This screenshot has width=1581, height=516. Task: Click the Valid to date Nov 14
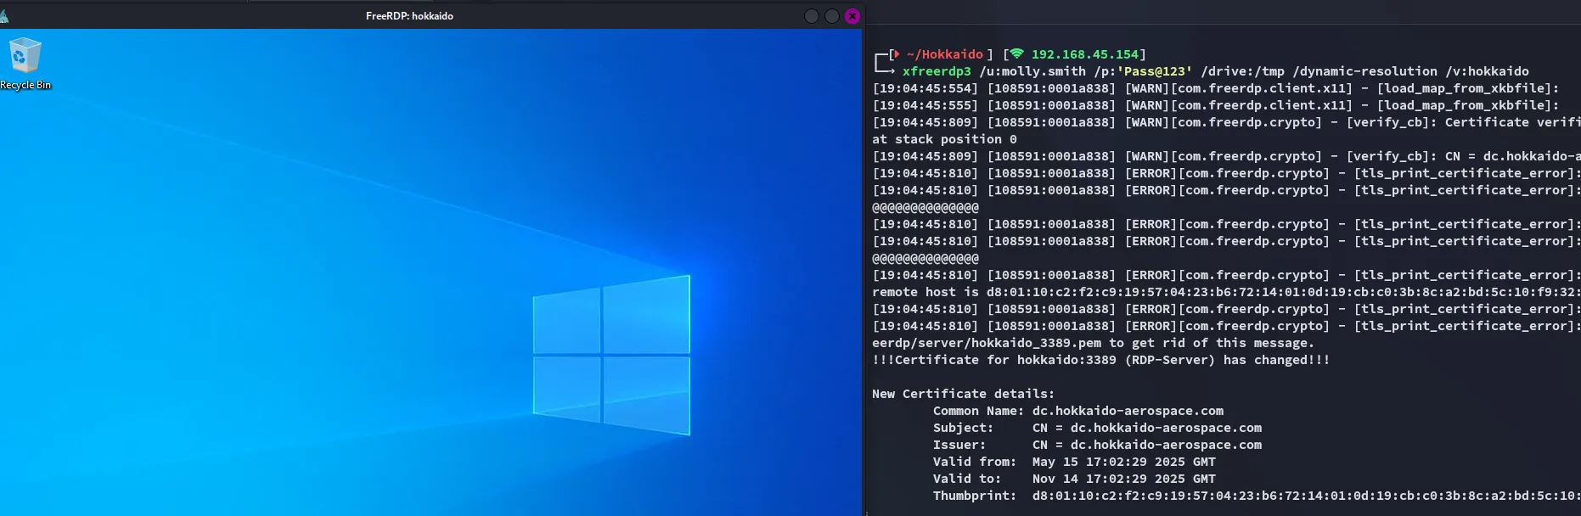pyautogui.click(x=1124, y=479)
